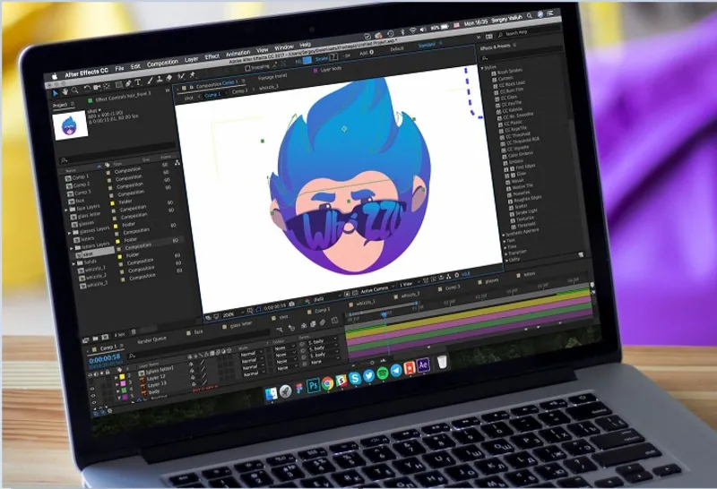This screenshot has width=717, height=489.
Task: Select the Find Edges effect
Action: (x=525, y=167)
